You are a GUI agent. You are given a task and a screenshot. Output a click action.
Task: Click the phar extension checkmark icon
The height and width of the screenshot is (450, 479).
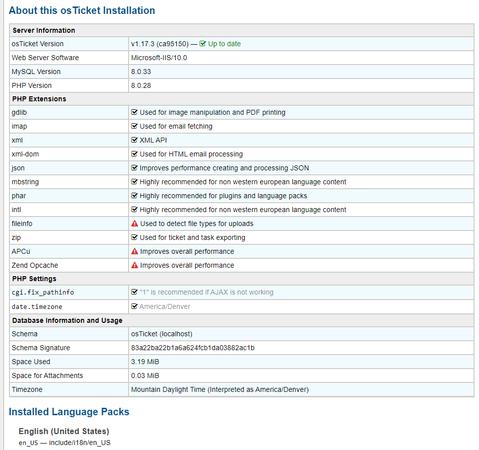click(134, 196)
